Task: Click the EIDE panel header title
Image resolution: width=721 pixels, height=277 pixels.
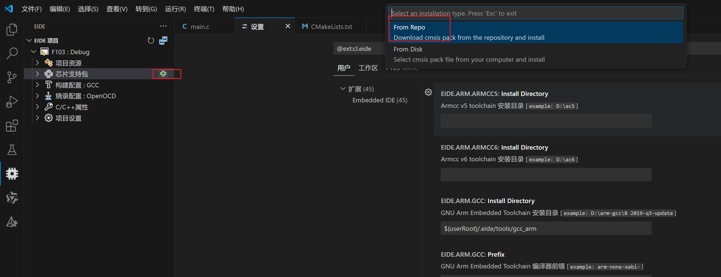Action: [x=40, y=26]
